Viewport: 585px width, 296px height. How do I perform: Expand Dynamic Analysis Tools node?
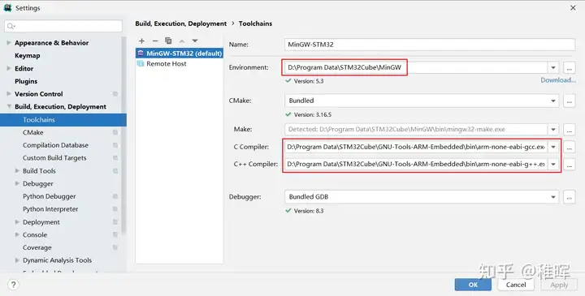(x=17, y=260)
